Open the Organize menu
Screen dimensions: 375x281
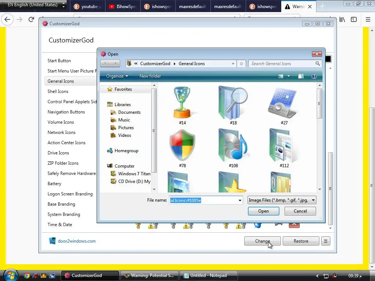117,76
